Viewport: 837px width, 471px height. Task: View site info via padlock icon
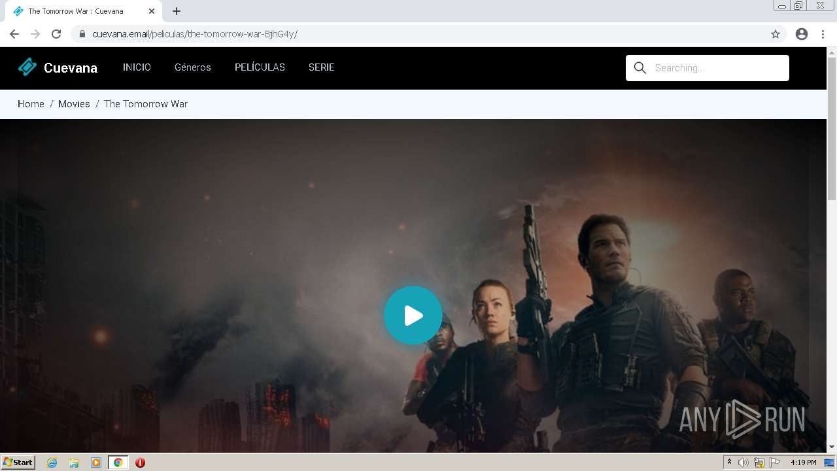82,34
